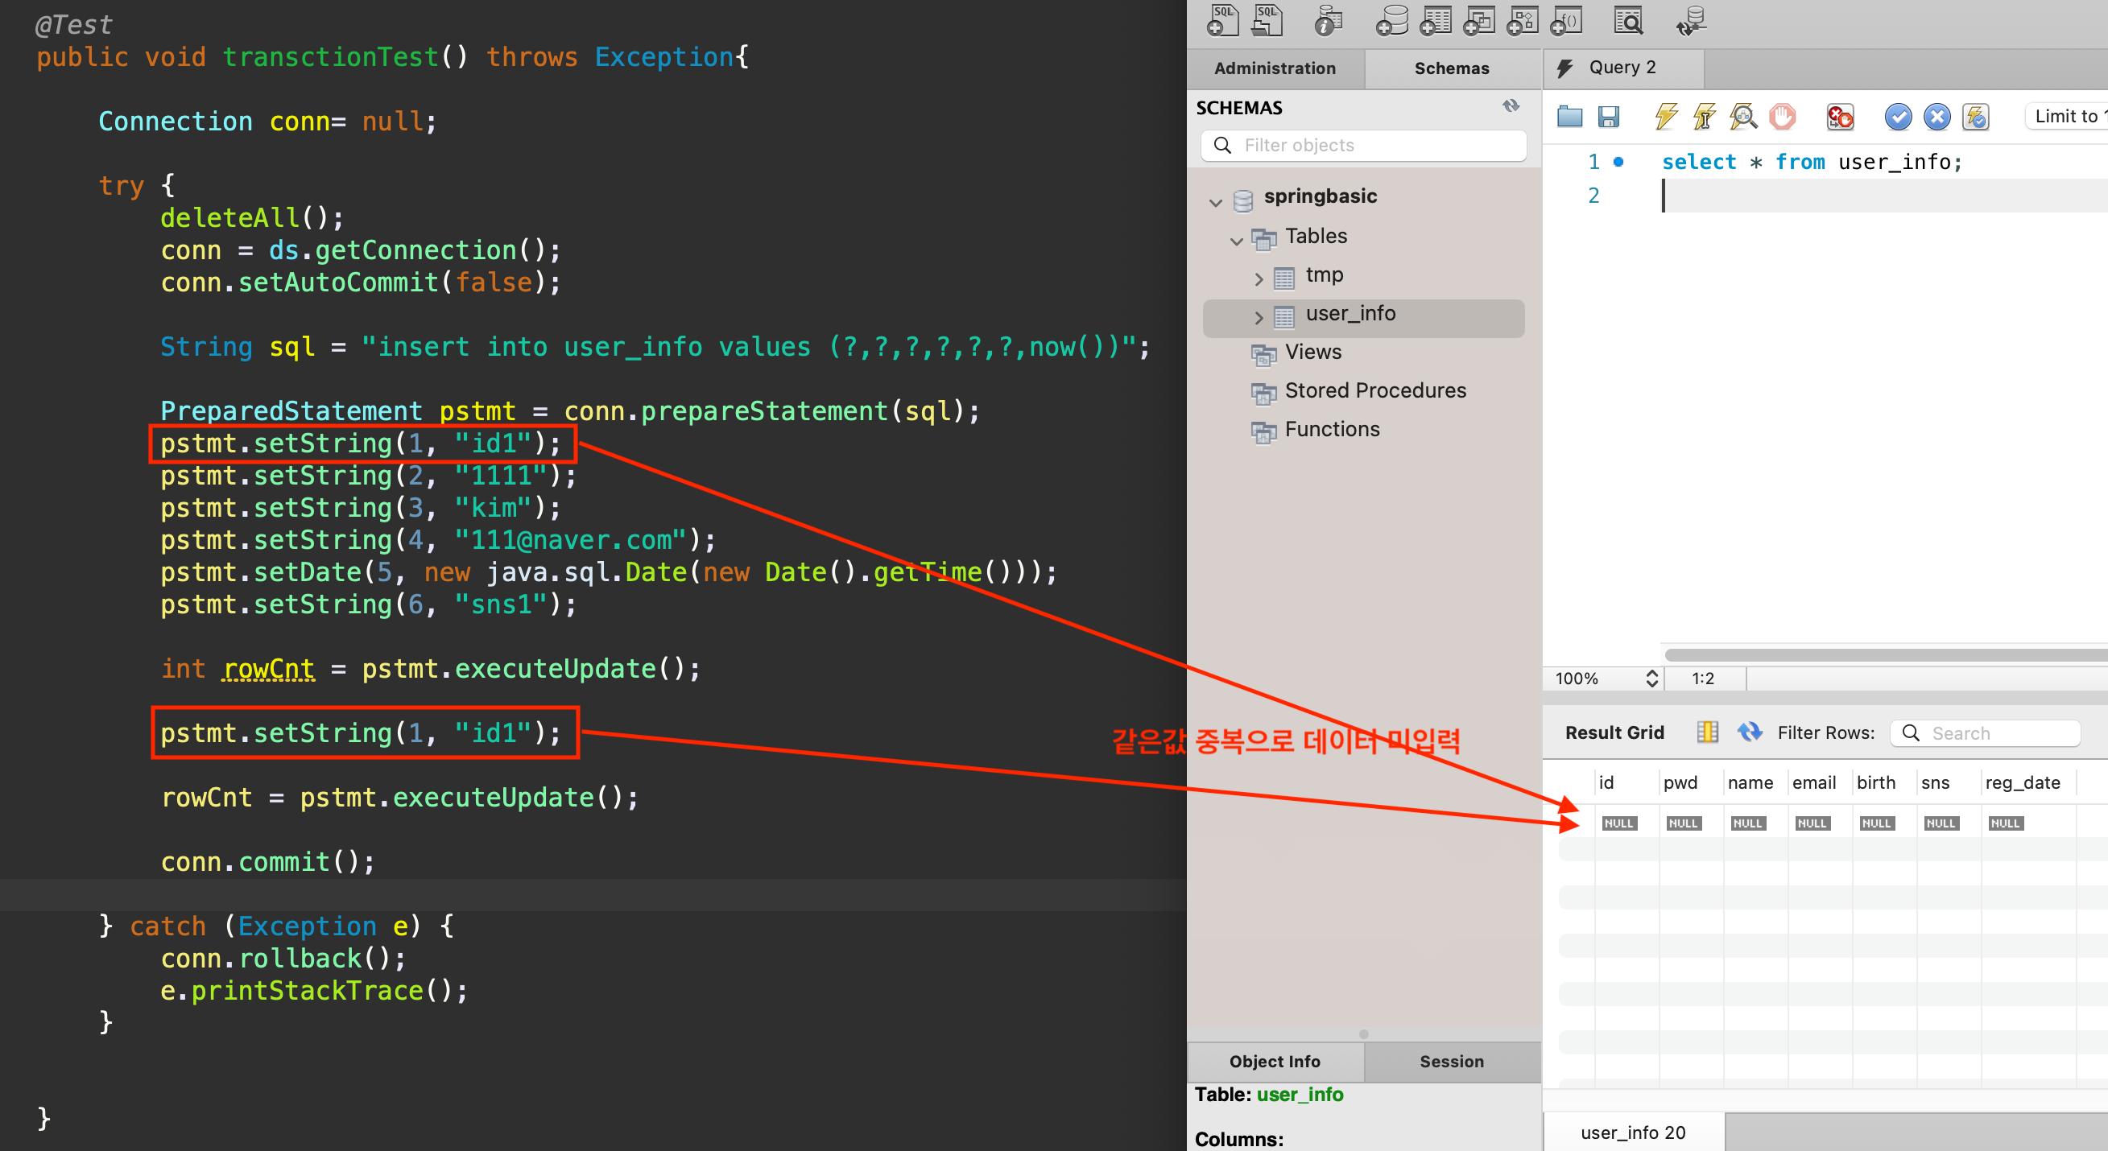Toggle stop-on-error script execution button
The image size is (2108, 1151).
click(1840, 117)
